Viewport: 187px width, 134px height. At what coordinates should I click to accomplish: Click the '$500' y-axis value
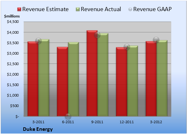(x=14, y=106)
